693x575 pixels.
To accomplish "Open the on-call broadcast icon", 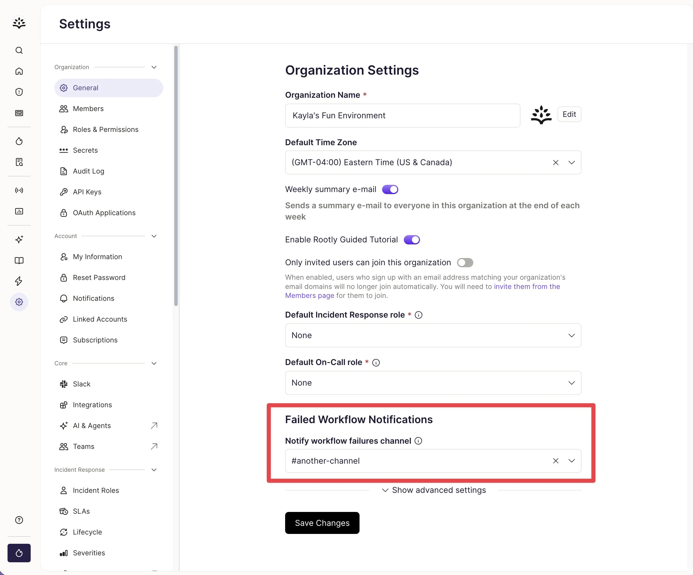I will (19, 190).
